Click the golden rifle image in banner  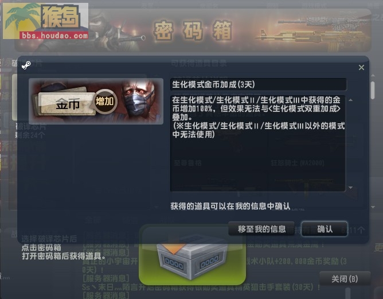point(311,38)
